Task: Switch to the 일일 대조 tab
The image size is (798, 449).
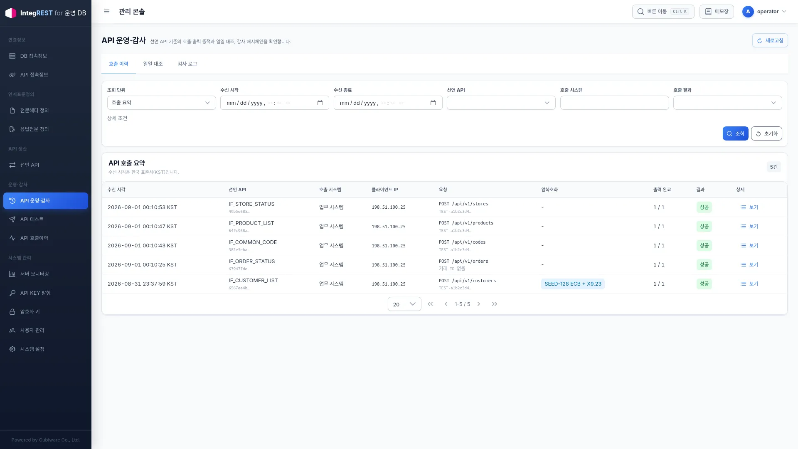Action: (153, 64)
